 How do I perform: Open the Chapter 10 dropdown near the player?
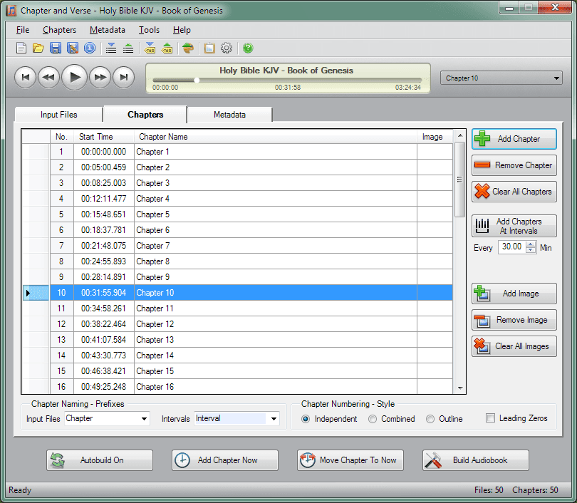click(557, 78)
